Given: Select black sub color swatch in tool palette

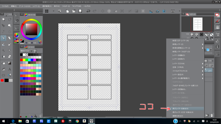Looking at the screenshot, I should point(6,80).
